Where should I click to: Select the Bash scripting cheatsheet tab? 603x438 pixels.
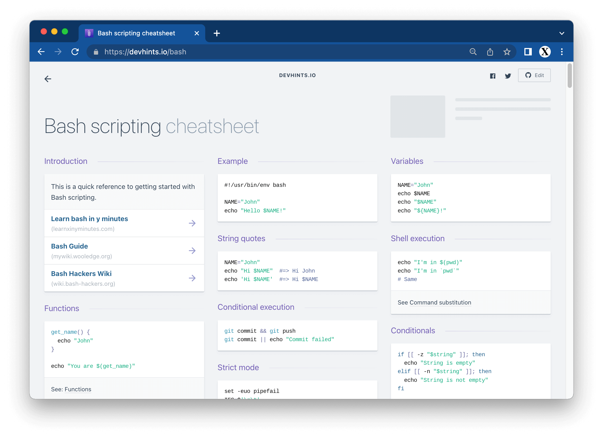click(136, 33)
